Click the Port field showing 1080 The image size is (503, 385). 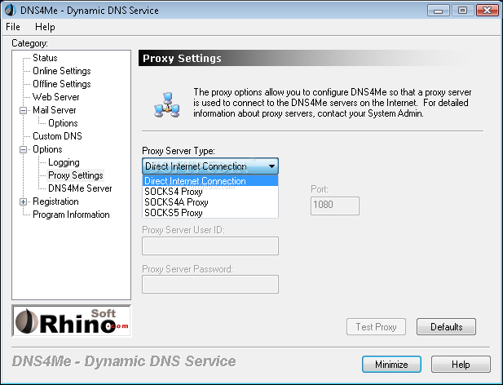click(x=335, y=206)
